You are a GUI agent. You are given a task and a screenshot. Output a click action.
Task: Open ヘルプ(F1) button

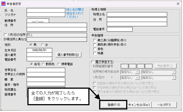pos(164,105)
